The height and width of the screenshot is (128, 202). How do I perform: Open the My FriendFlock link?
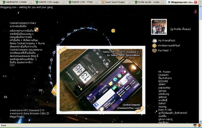[167, 40]
